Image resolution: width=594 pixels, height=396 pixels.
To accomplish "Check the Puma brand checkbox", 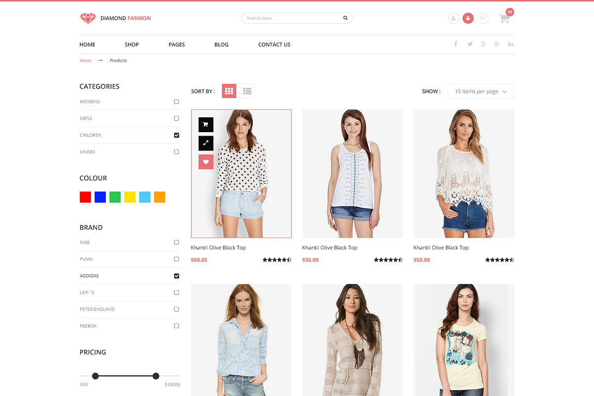I will 177,259.
